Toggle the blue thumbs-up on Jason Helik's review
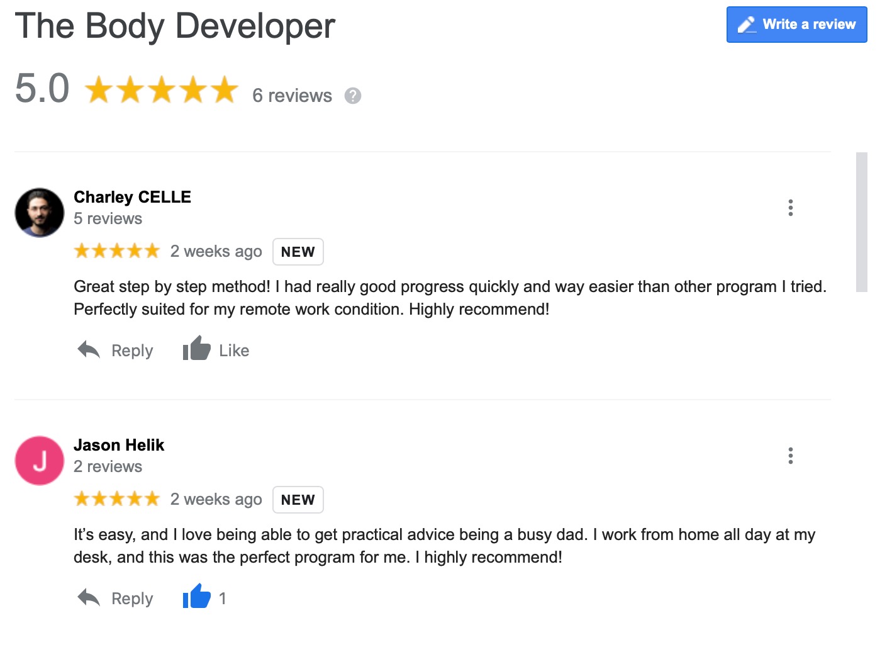The width and height of the screenshot is (892, 647). coord(196,597)
